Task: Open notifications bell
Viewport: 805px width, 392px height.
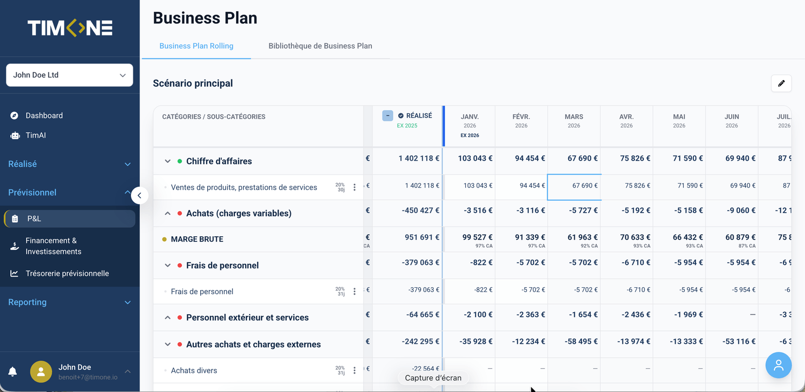Action: coord(13,372)
